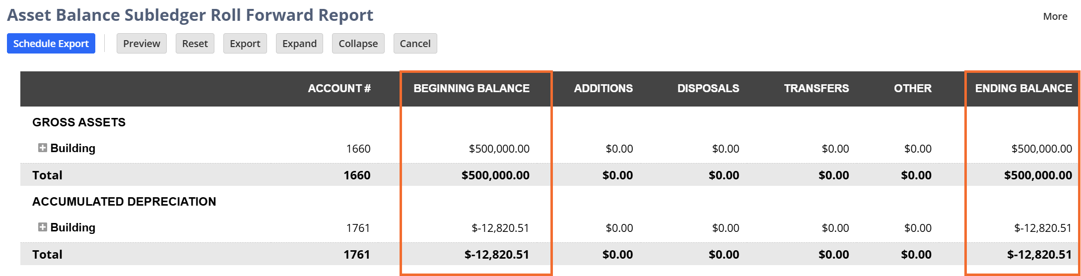Click the Schedule Export button
Screen dimensions: 1081x276
pos(51,44)
